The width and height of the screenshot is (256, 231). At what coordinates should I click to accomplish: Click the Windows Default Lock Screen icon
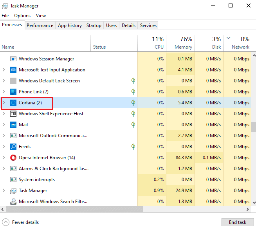click(13, 81)
